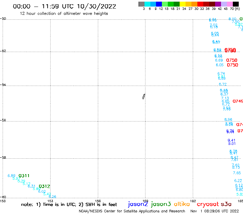The image size is (243, 214).
Task: Click the wave height value '5.29'
Action: pyautogui.click(x=21, y=181)
